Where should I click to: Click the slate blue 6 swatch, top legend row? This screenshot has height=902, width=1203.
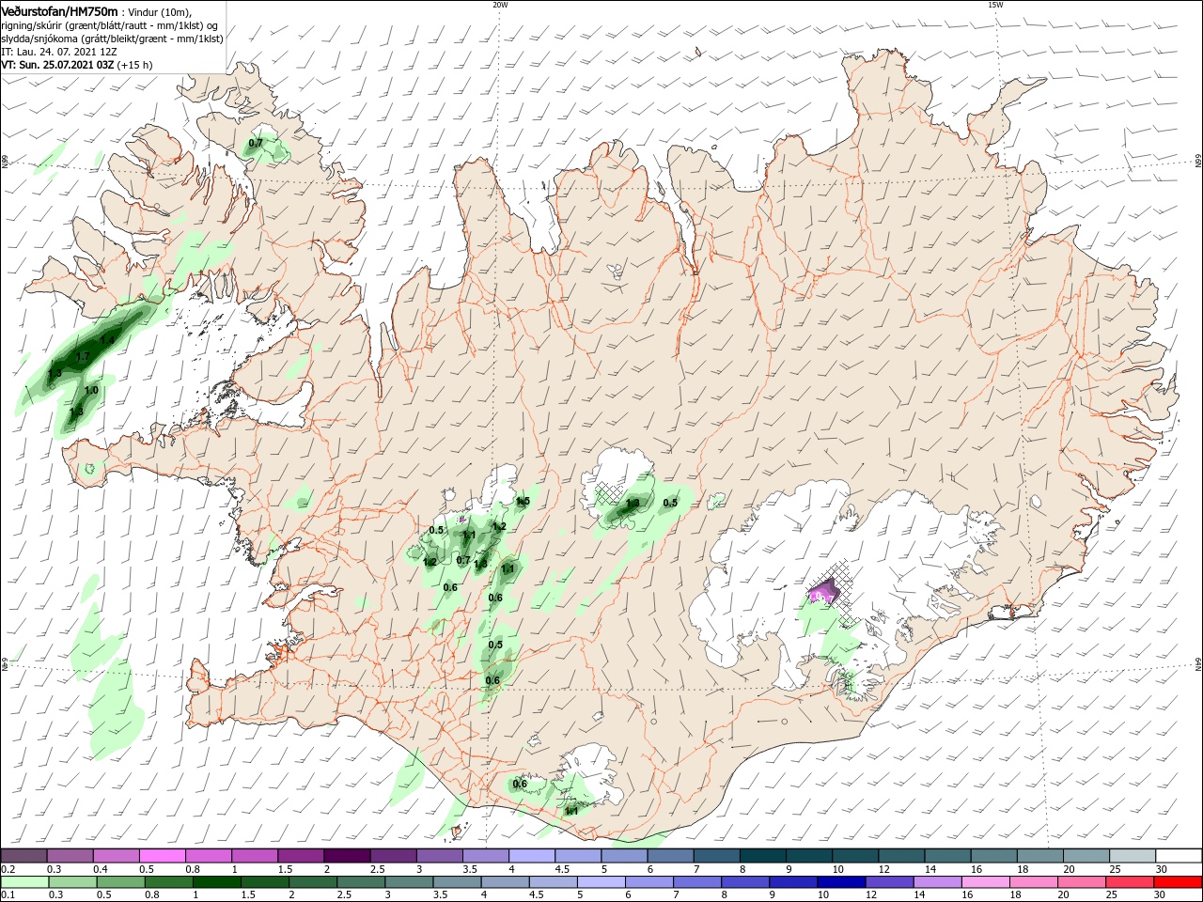tap(670, 856)
